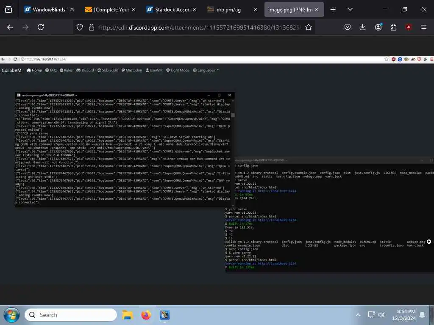Click the CollabVM FAQ link
The width and height of the screenshot is (434, 325).
pyautogui.click(x=51, y=70)
